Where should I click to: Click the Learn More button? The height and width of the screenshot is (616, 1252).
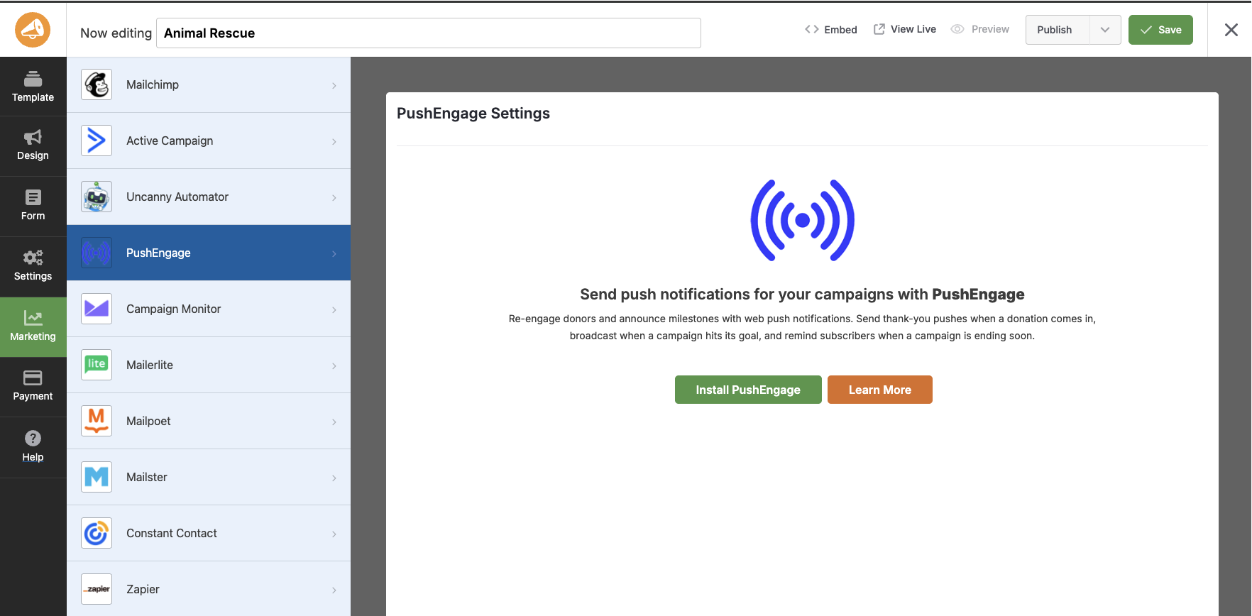pos(880,390)
